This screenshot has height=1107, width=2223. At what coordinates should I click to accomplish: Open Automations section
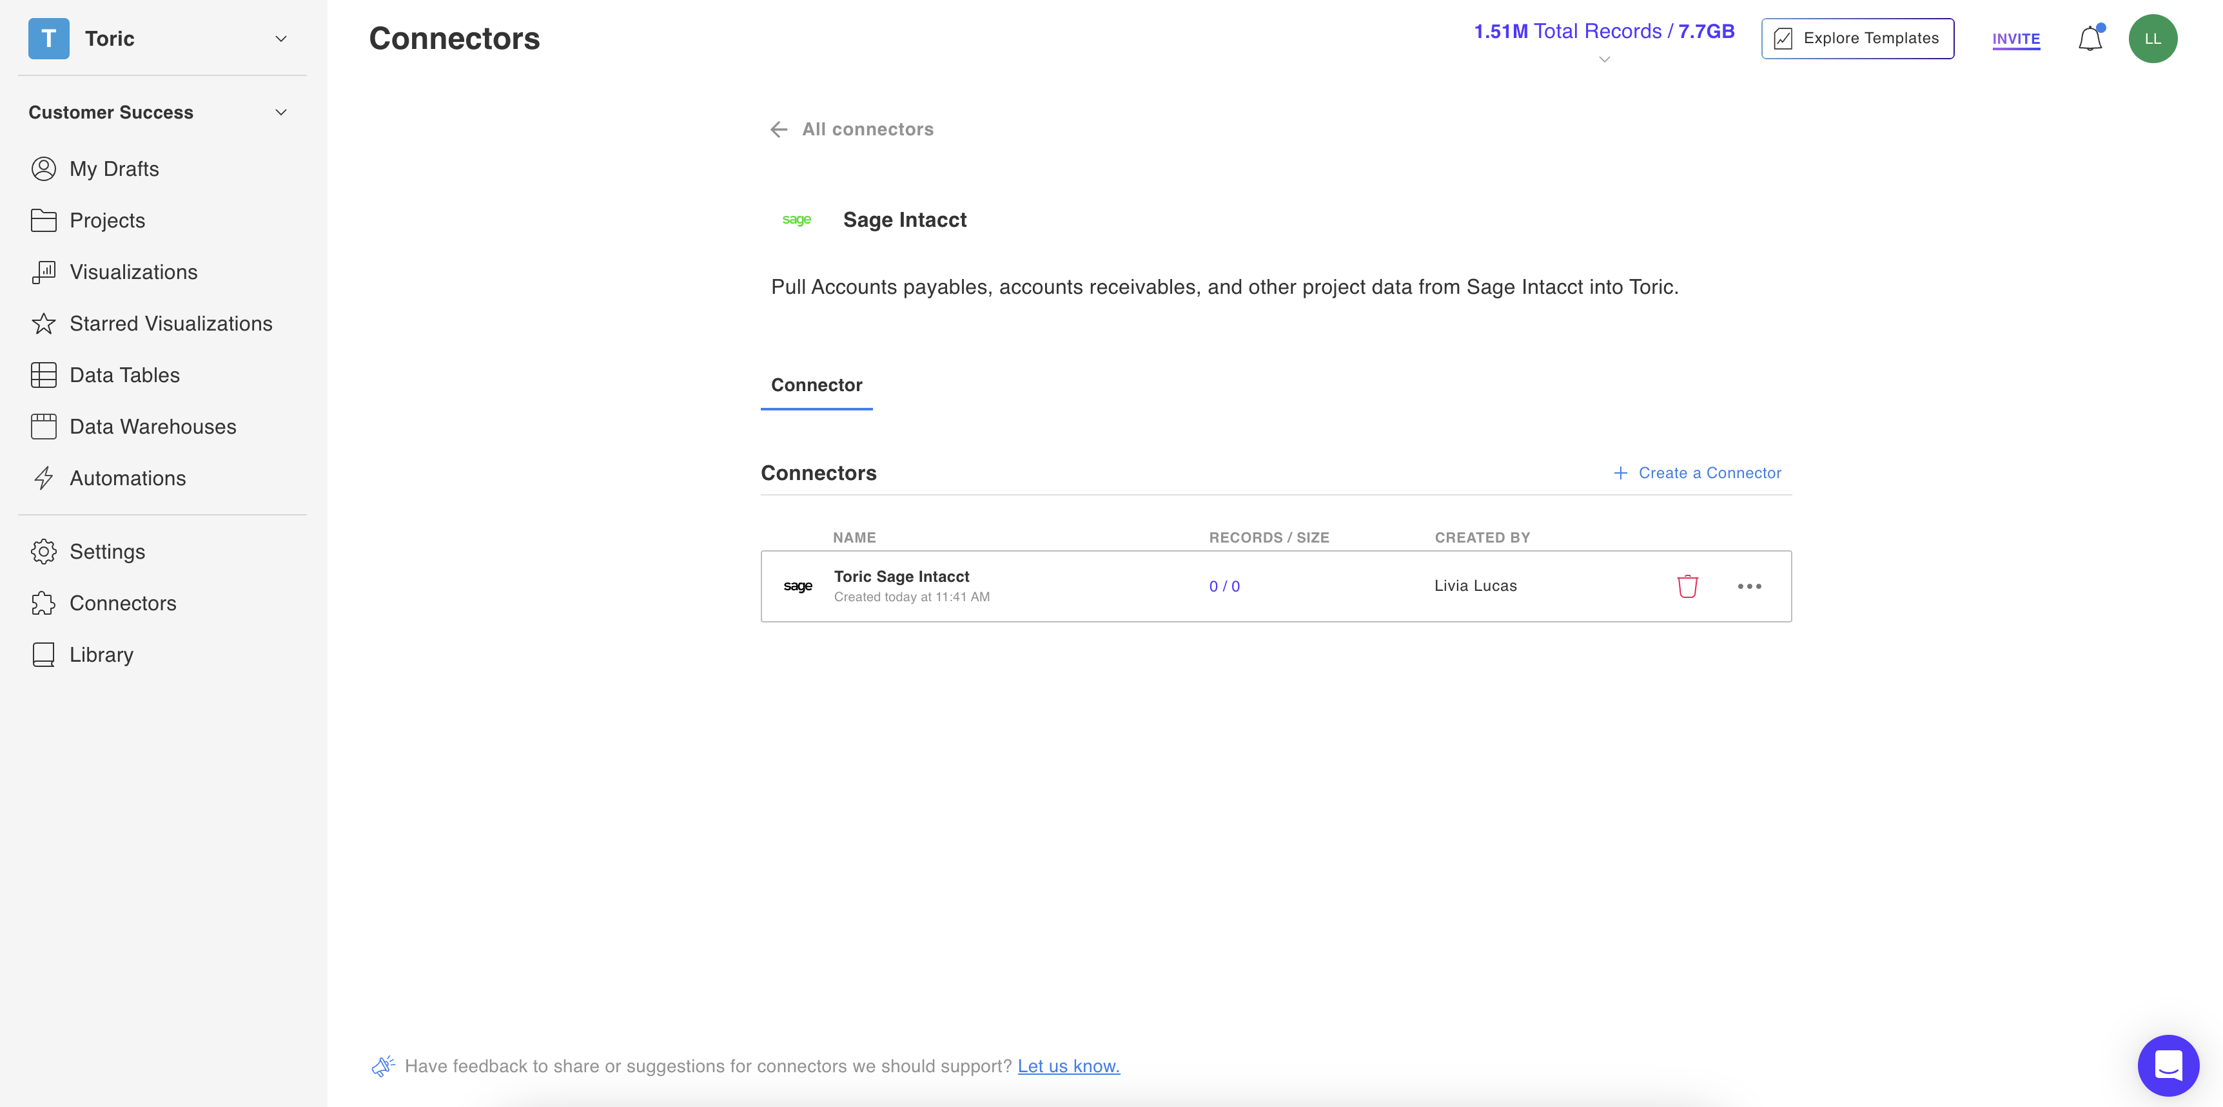click(128, 479)
